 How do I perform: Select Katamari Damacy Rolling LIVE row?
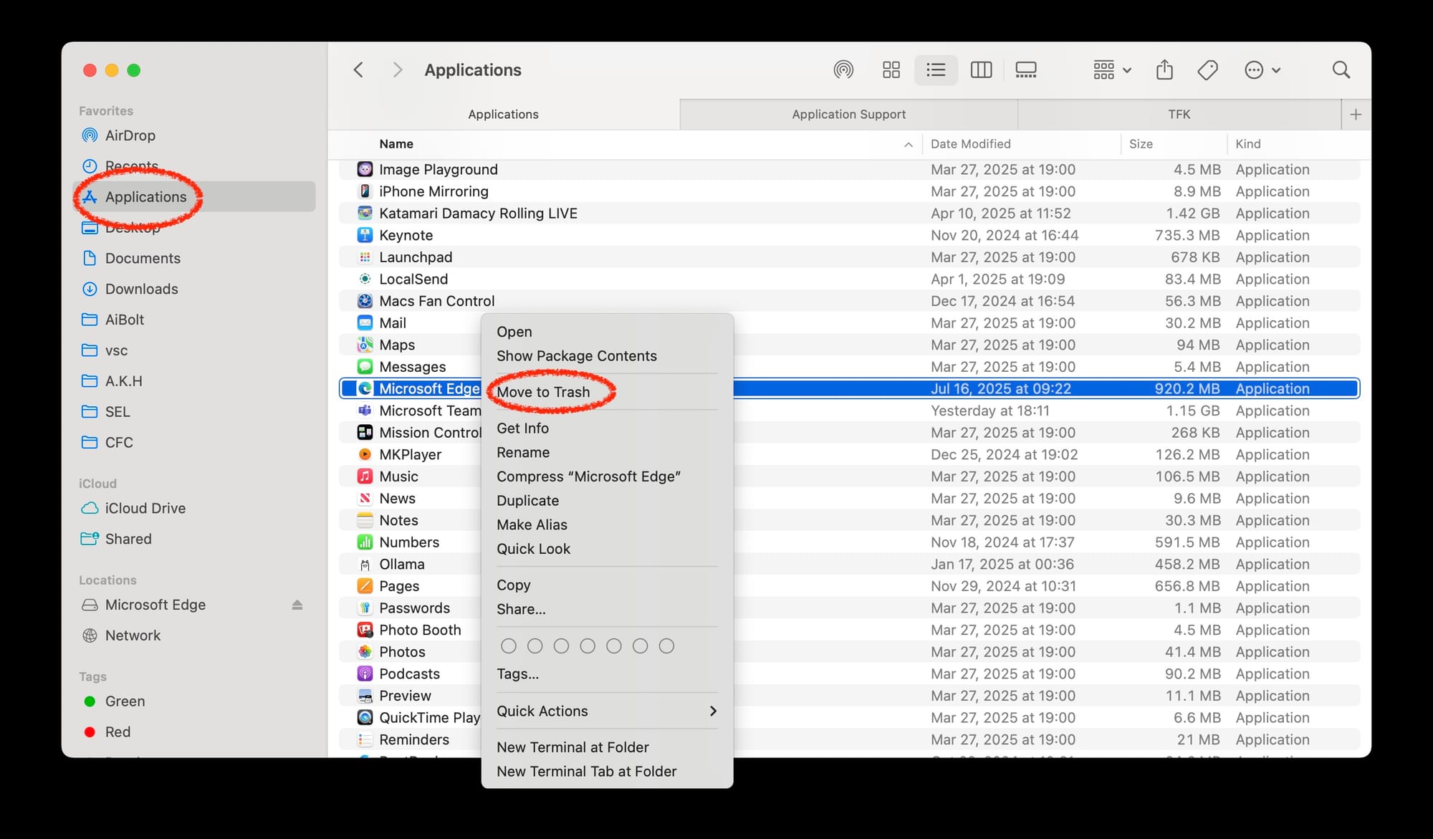[x=849, y=214]
